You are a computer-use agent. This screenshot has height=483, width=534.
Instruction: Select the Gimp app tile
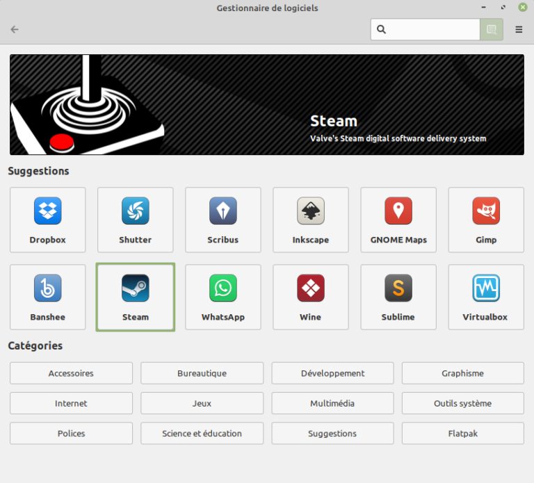(485, 219)
